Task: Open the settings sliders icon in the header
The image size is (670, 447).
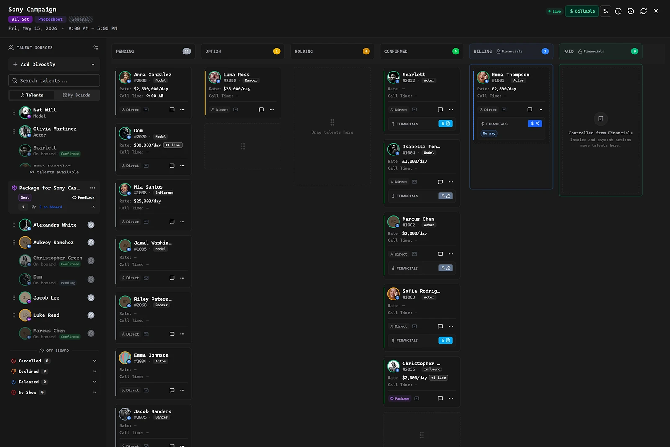Action: coord(606,11)
